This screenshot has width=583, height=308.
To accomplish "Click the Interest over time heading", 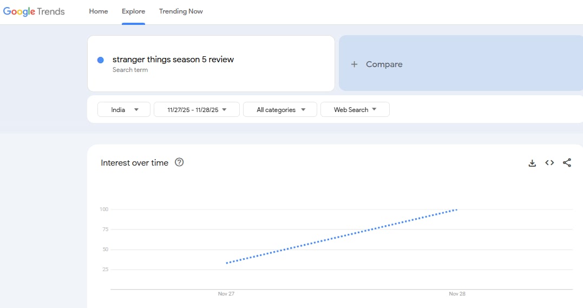I will 135,162.
